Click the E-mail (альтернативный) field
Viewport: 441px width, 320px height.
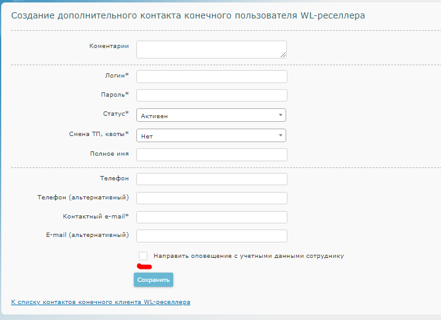coord(212,236)
